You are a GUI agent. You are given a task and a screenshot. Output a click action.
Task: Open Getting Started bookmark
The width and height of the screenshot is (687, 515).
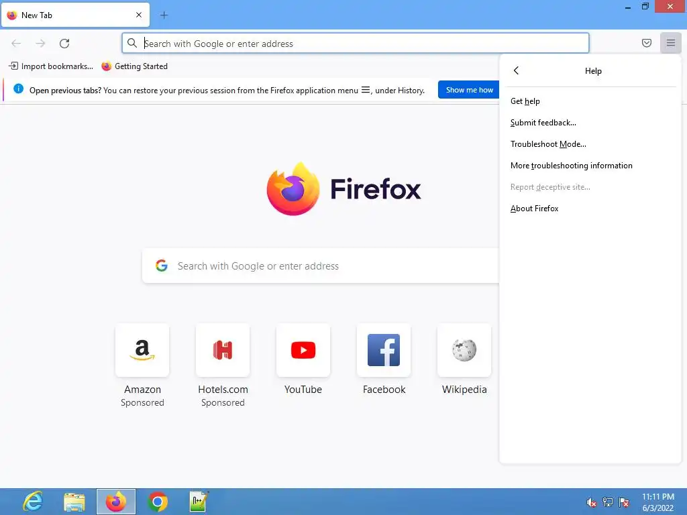[134, 66]
